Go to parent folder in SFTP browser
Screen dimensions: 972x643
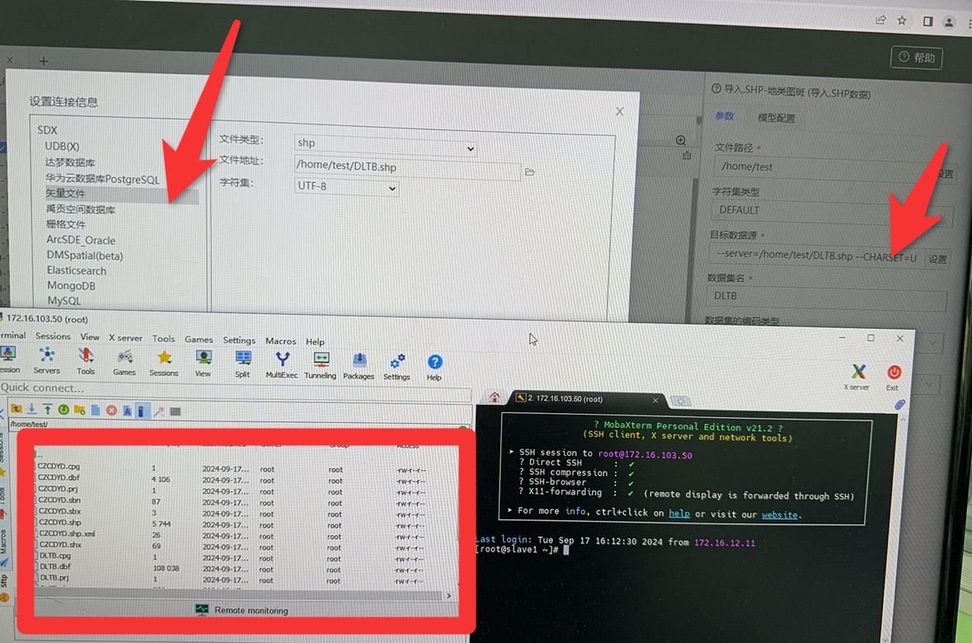tap(16, 409)
